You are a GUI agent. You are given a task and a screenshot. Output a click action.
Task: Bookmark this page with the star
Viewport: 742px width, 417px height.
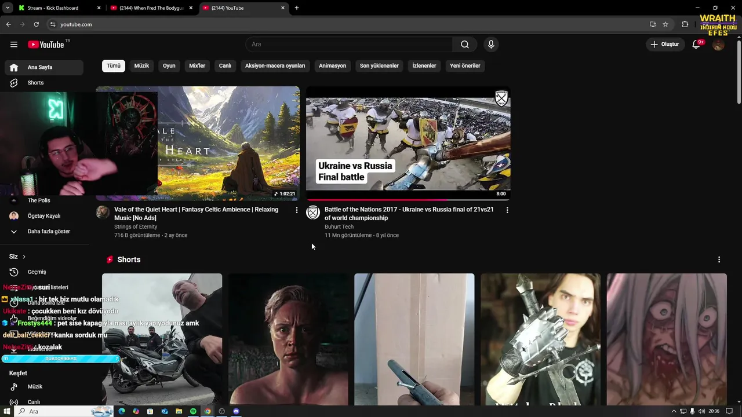(x=665, y=24)
